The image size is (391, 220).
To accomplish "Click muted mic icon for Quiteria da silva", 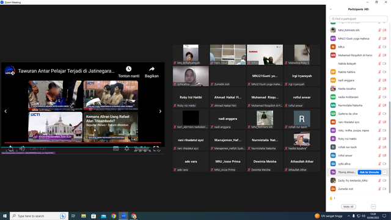I will 379,114.
